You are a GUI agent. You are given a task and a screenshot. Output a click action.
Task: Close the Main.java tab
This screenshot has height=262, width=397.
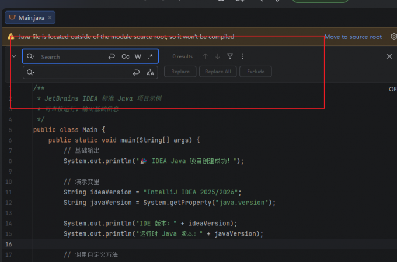click(x=50, y=17)
